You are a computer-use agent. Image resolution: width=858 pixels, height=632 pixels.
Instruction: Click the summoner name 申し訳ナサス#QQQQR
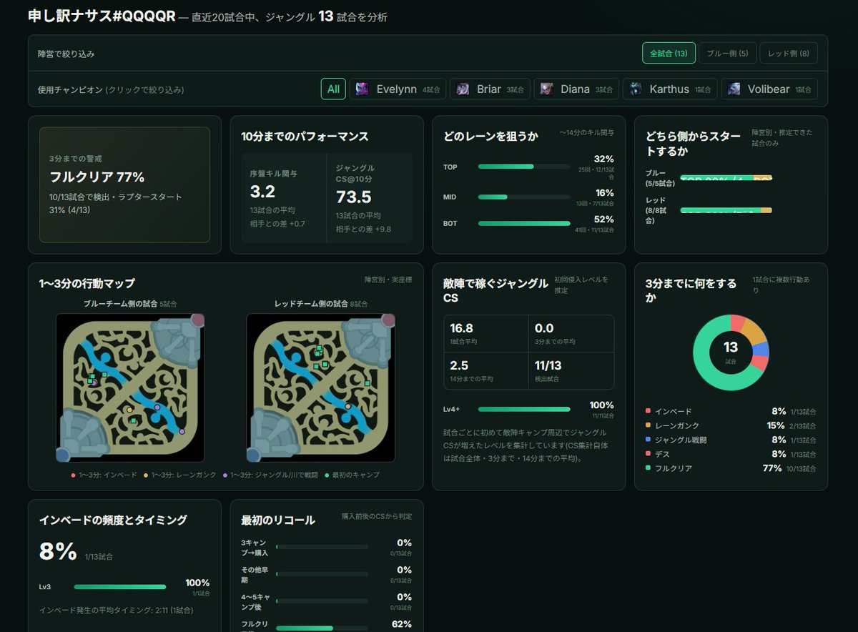point(102,16)
